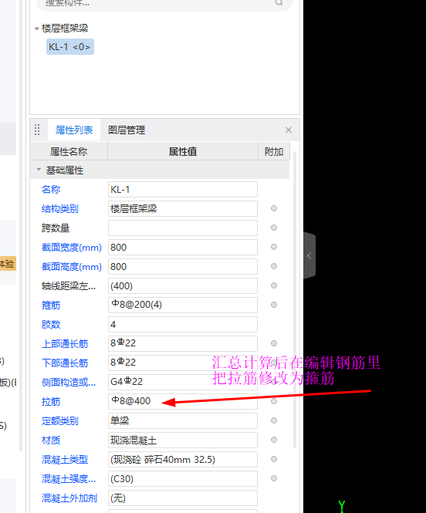Toggle 附加 option for 跨数量
This screenshot has height=513, width=426.
click(274, 228)
